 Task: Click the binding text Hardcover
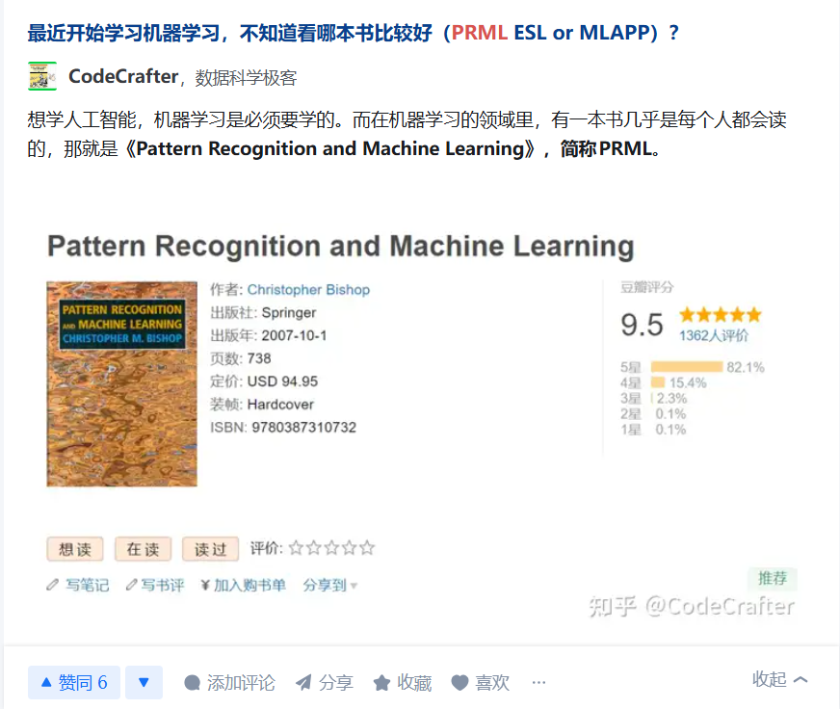(x=280, y=404)
